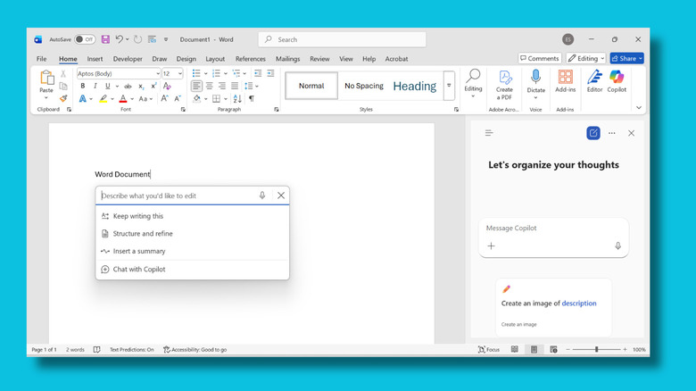
Task: Toggle Align Right paragraph alignment
Action: (222, 86)
